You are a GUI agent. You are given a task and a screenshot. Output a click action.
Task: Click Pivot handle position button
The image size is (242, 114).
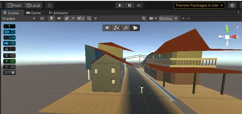coord(14,6)
